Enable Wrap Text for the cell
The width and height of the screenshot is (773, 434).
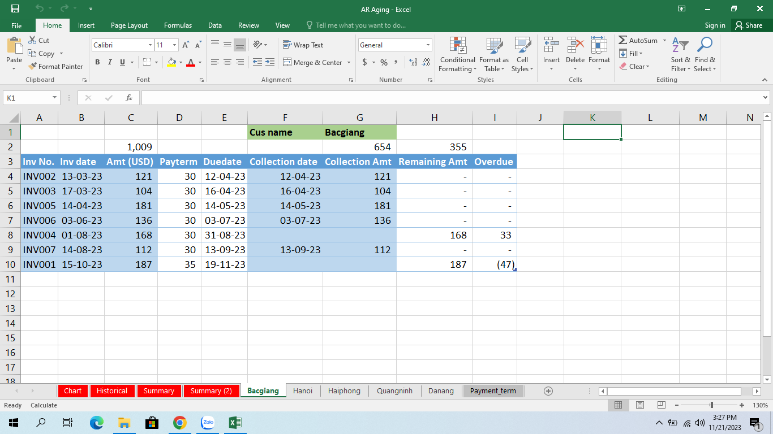pyautogui.click(x=305, y=45)
